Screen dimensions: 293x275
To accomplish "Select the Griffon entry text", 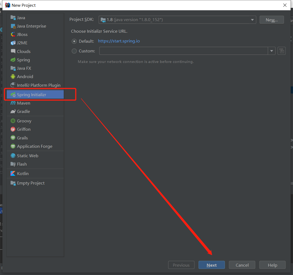I will 24,129.
